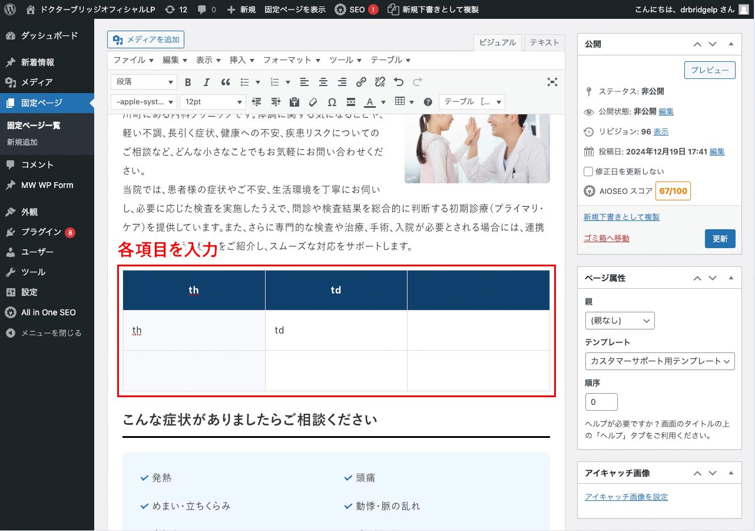The height and width of the screenshot is (531, 755).
Task: Decrease indent with the outdent icon
Action: tap(257, 102)
